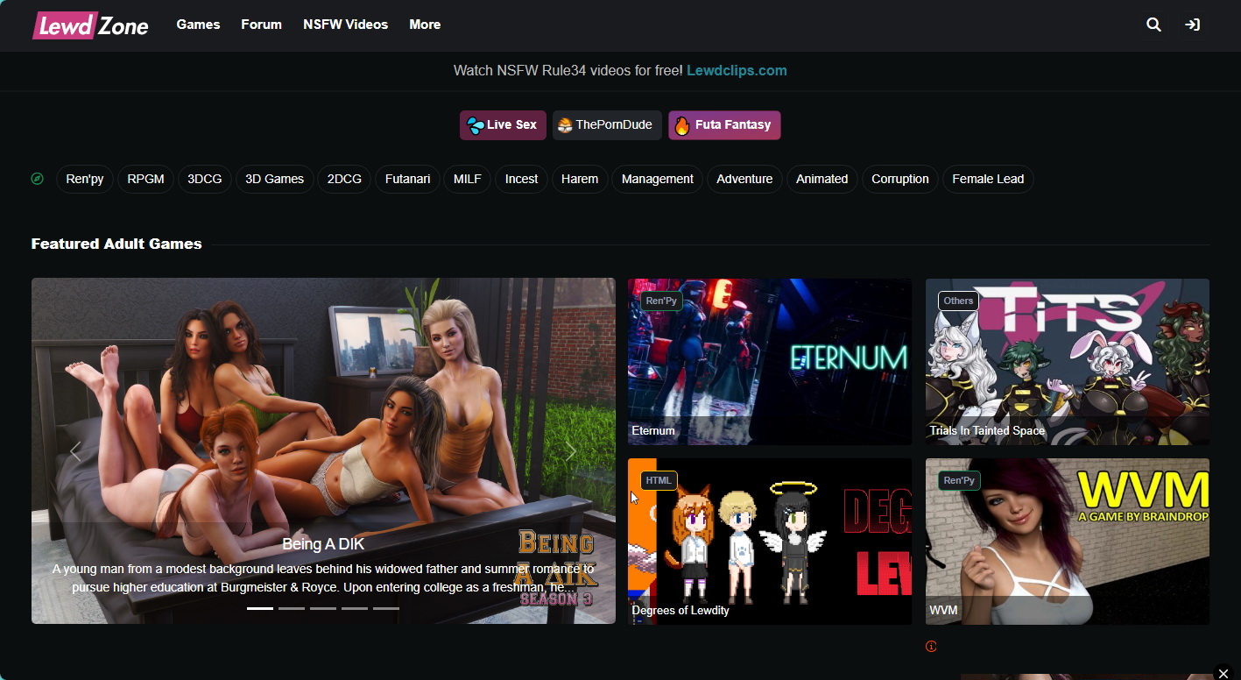Screen dimensions: 1241x680
Task: Open Trials In Tainted Space thumbnail
Action: coord(1068,362)
